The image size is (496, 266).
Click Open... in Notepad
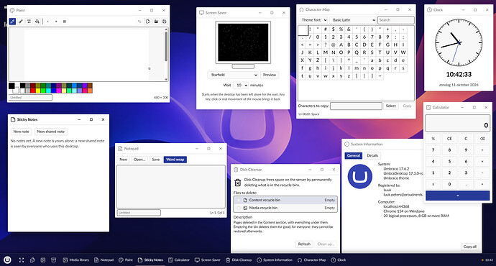[139, 160]
